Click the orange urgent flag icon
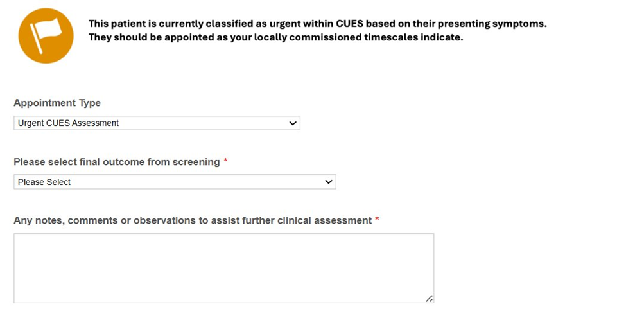 click(x=46, y=35)
